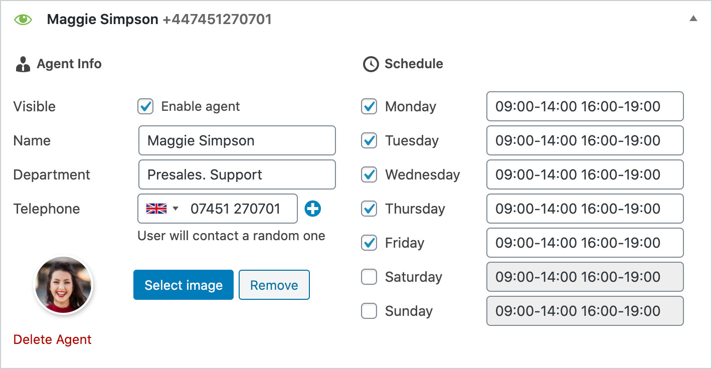
Task: Click the Friday hours input field
Action: click(585, 243)
